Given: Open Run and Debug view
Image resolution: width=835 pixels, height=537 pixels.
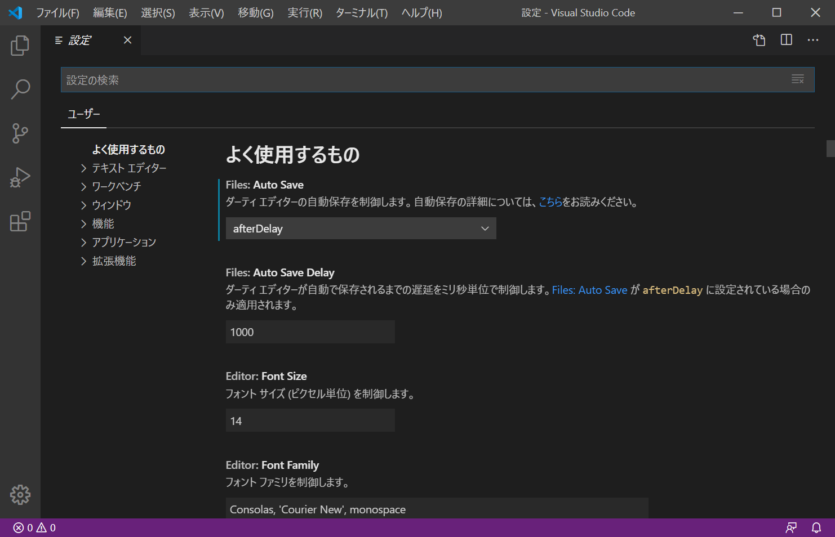Looking at the screenshot, I should click(20, 177).
